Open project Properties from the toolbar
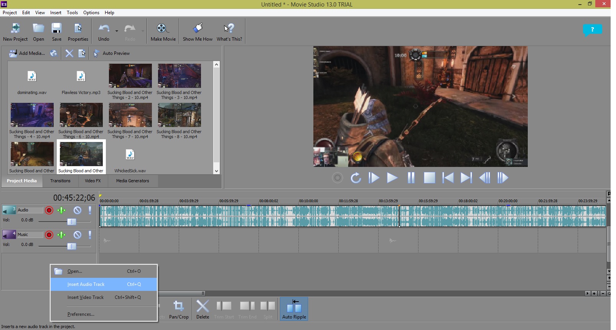This screenshot has height=330, width=616. coord(78,32)
